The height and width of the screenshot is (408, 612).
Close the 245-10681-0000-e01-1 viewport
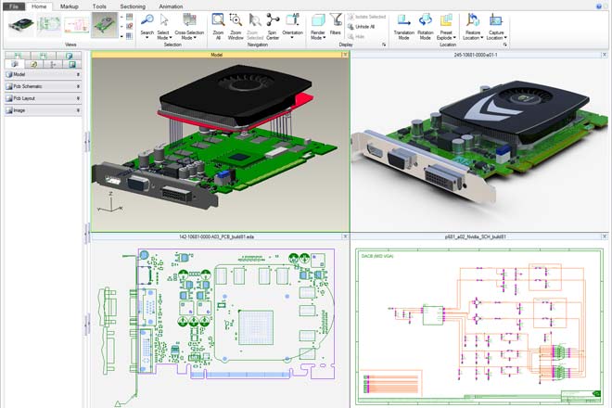coord(605,55)
